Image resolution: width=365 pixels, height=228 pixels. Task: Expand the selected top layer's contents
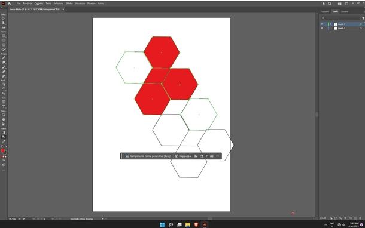tap(331, 24)
